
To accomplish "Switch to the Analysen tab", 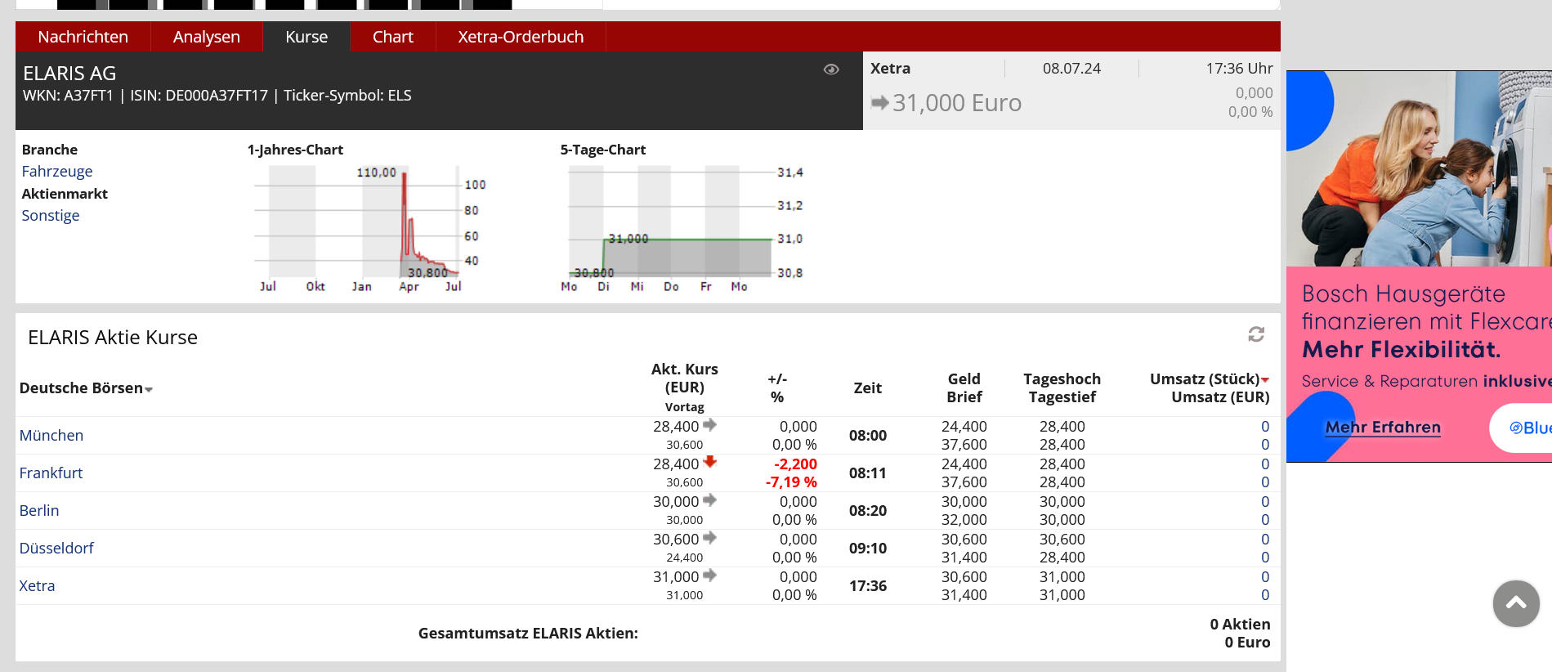I will pyautogui.click(x=206, y=37).
